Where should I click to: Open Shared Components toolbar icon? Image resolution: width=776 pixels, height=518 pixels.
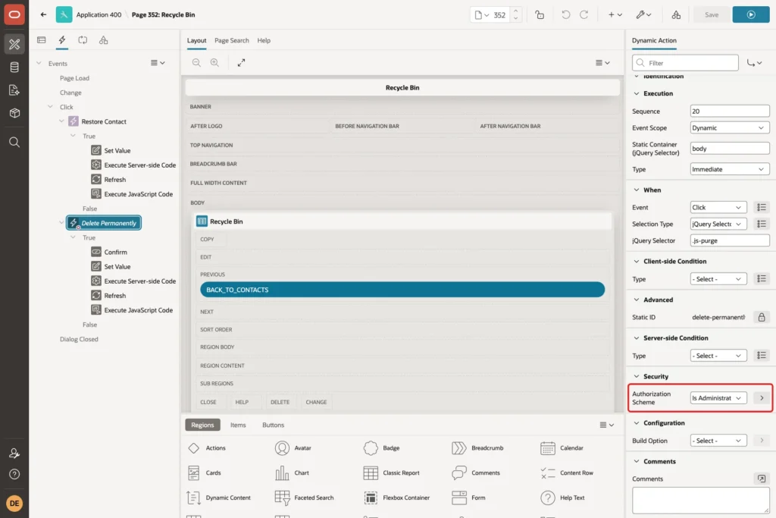coord(676,15)
